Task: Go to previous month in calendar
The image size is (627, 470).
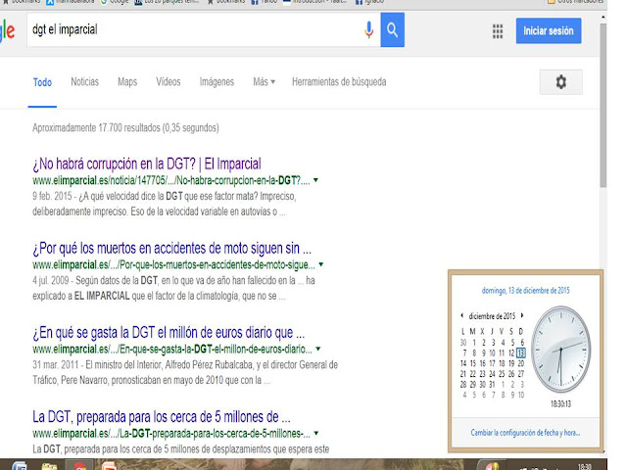Action: [462, 315]
